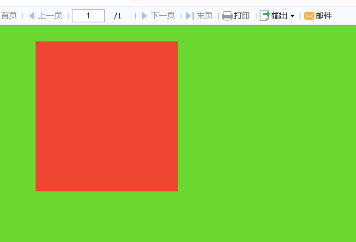This screenshot has width=356, height=242.
Task: Click the envelope mail icon
Action: [x=309, y=16]
